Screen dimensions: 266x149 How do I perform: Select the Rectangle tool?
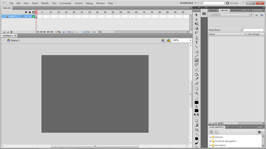197,51
